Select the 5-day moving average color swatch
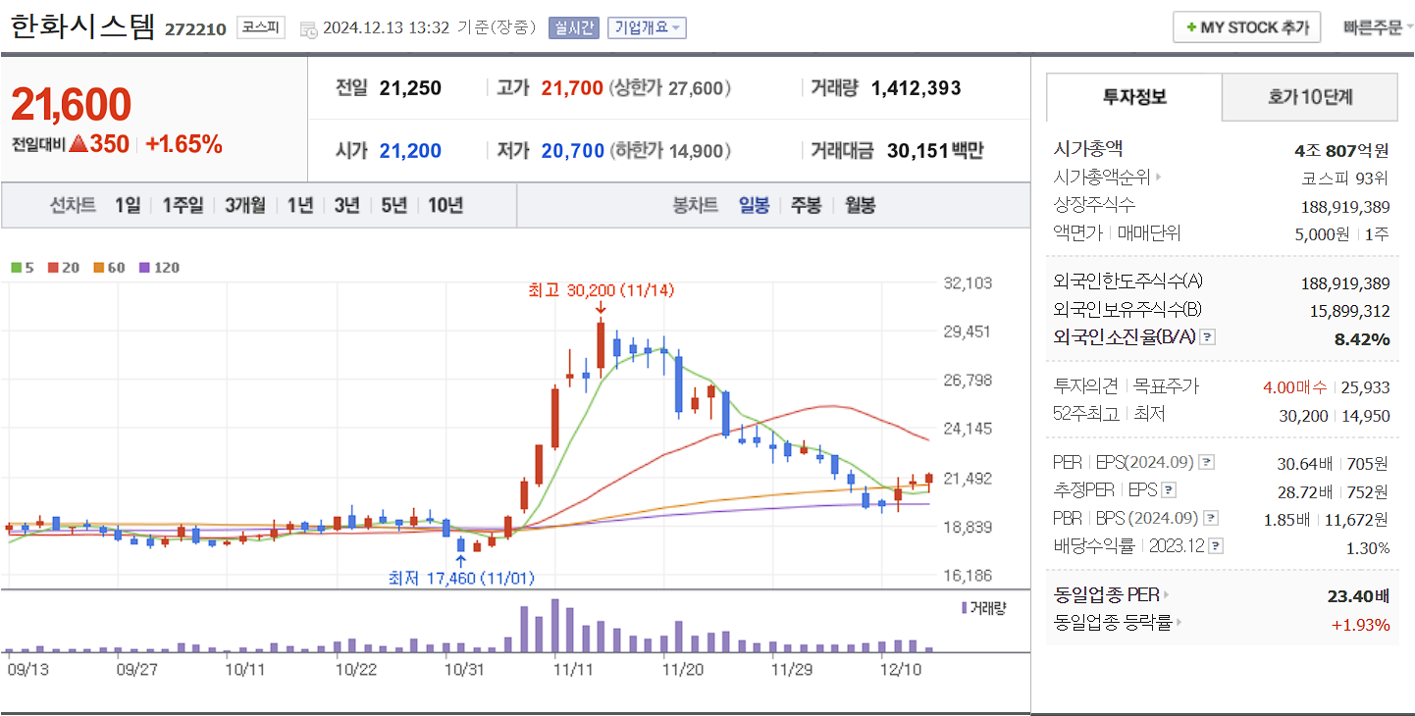This screenshot has width=1415, height=716. pyautogui.click(x=16, y=266)
